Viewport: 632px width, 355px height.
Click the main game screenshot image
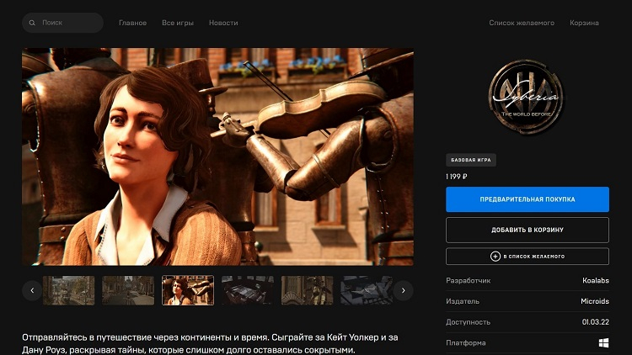pyautogui.click(x=217, y=156)
